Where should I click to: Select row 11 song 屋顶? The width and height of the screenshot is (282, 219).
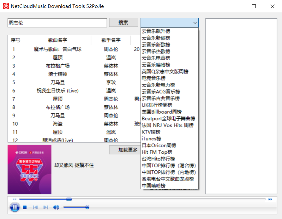57,132
